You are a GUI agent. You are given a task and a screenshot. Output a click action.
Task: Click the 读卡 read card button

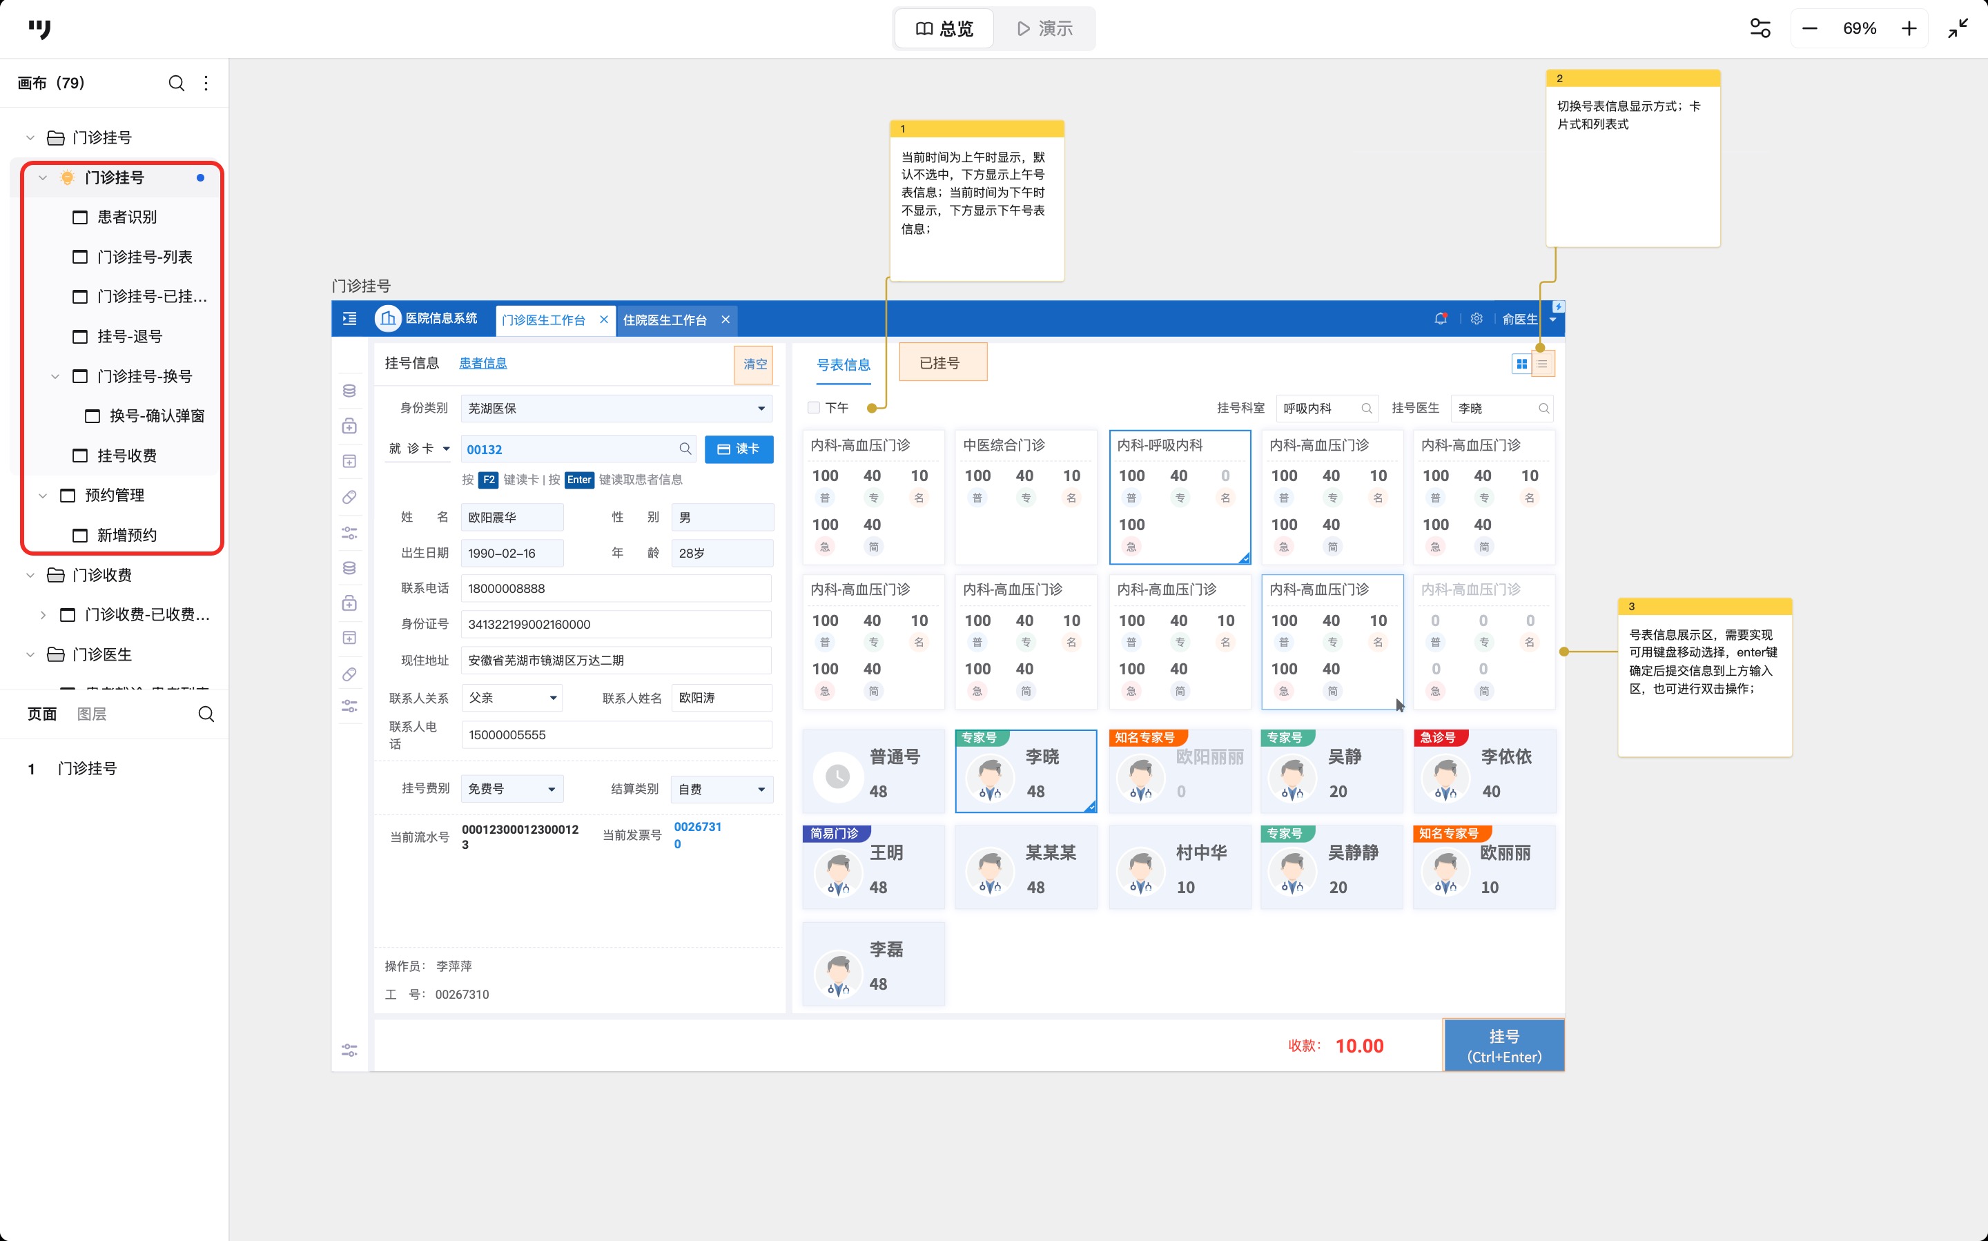click(x=738, y=449)
